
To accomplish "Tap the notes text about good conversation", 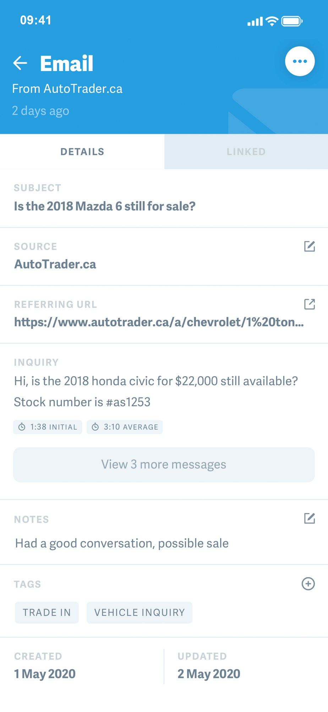I will pos(122,543).
